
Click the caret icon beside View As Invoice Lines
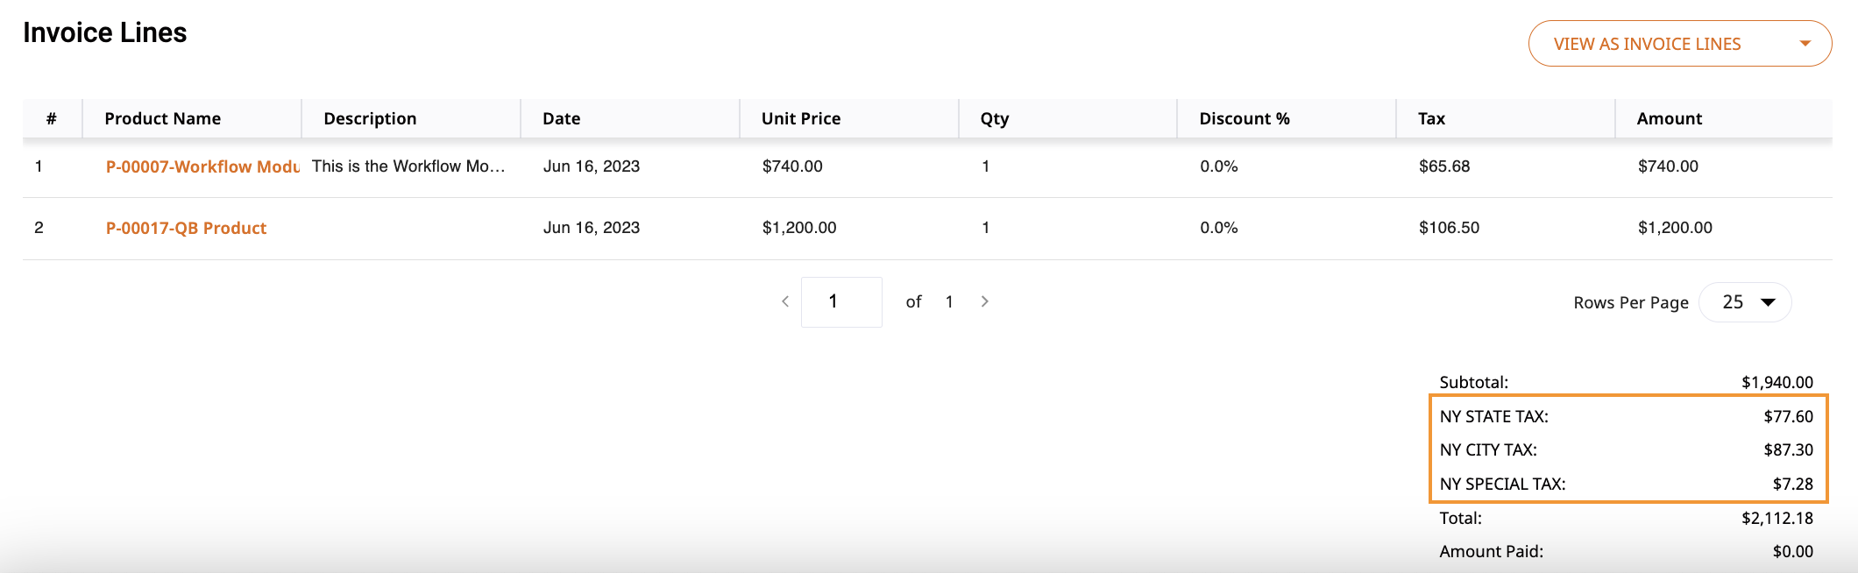click(1805, 44)
